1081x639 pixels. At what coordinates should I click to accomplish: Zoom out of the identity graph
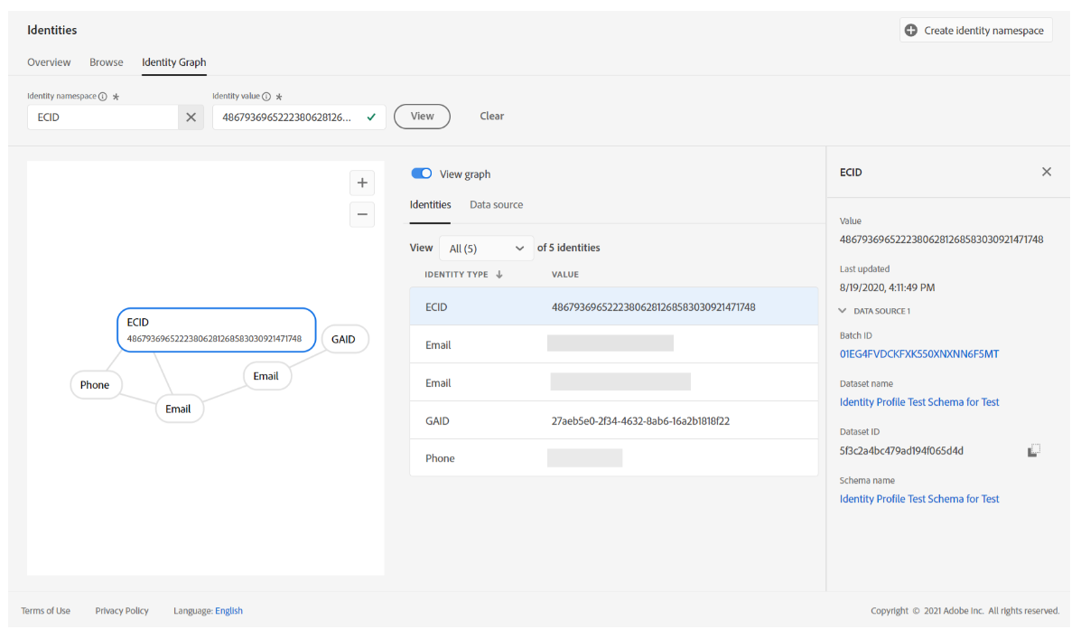(362, 214)
